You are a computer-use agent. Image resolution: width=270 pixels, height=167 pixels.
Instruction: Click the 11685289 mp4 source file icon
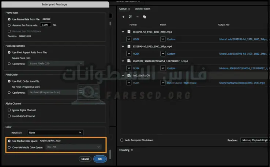(129, 61)
